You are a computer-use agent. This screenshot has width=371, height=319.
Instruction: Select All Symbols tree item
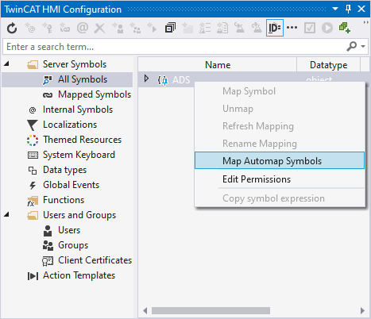83,79
